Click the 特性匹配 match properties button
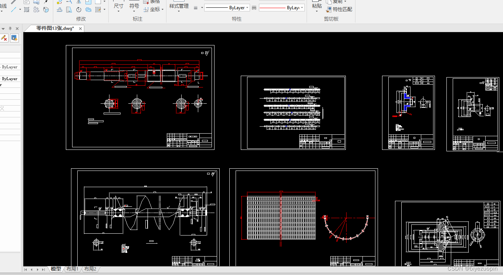The image size is (503, 275). click(x=339, y=10)
